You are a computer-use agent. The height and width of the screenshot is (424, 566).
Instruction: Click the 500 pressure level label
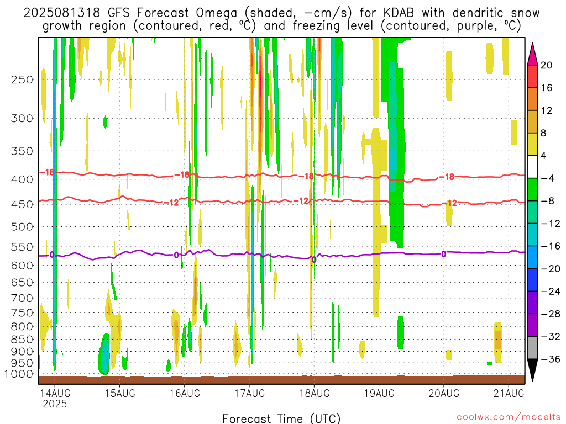[22, 227]
